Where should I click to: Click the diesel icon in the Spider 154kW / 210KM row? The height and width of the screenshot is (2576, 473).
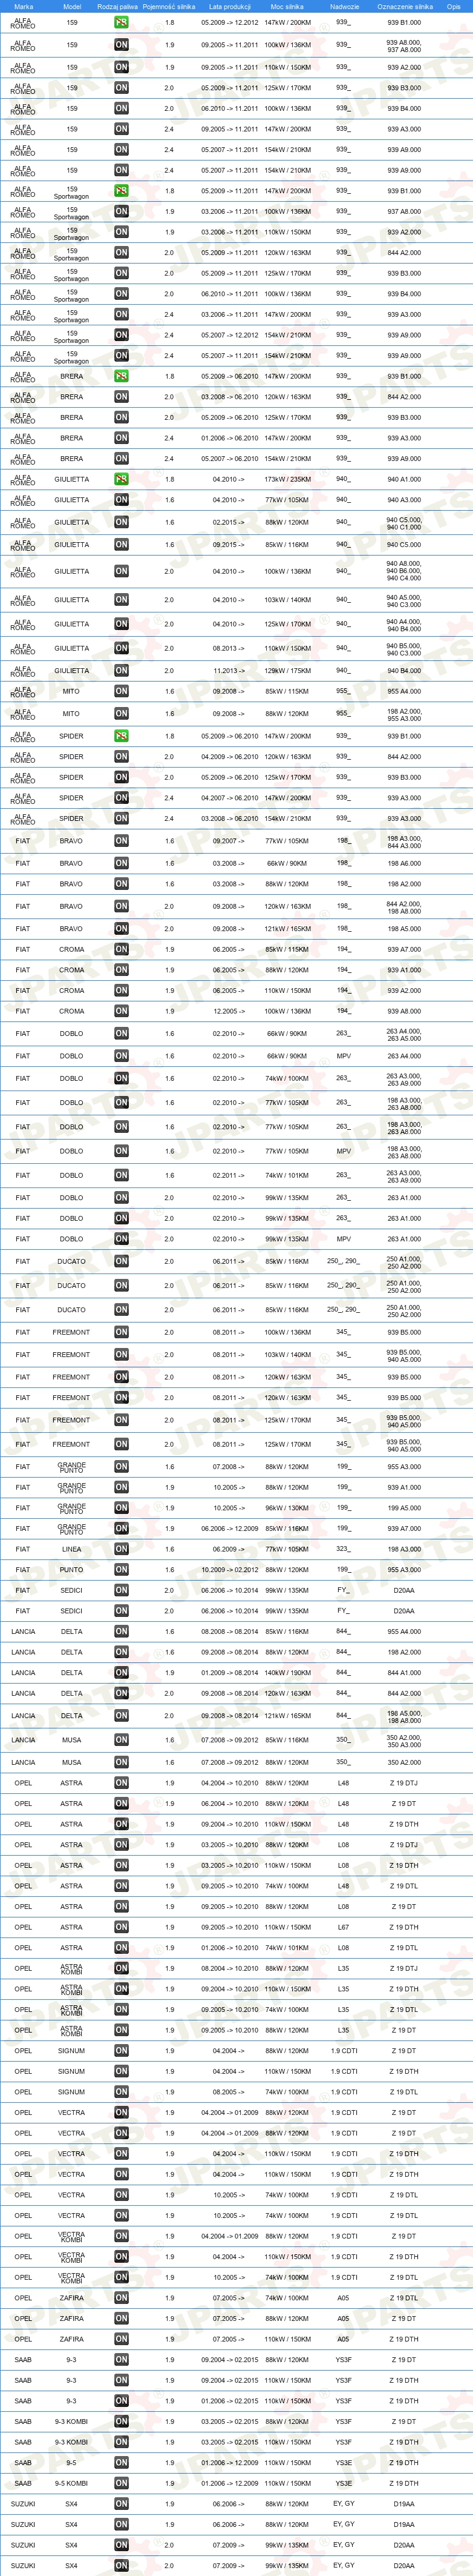click(x=121, y=819)
